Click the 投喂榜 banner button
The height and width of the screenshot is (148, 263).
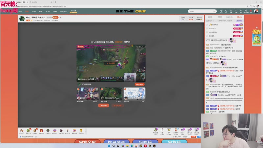145,141
